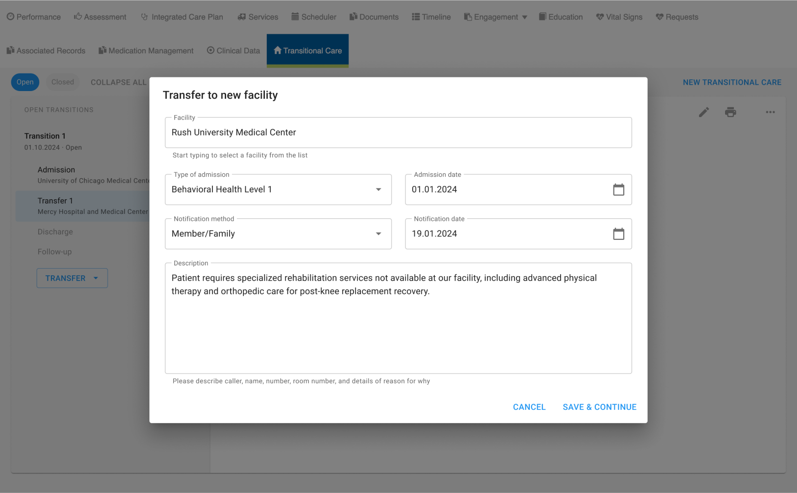This screenshot has height=493, width=797.
Task: Switch to the Clinical Data tab
Action: click(x=233, y=51)
